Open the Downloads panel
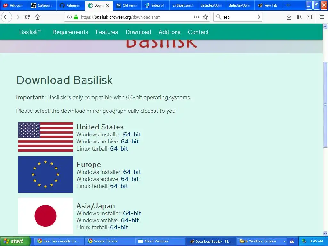Image resolution: width=328 pixels, height=246 pixels. pyautogui.click(x=289, y=17)
